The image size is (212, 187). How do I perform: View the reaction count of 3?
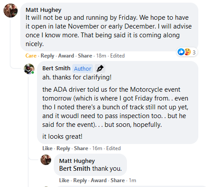coord(194,52)
